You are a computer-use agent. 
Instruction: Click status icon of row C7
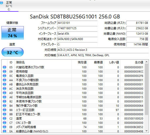(x=4, y=123)
